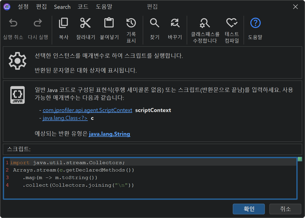Open help via 도움말 question-mark icon
This screenshot has width=305, height=218.
pos(256,23)
